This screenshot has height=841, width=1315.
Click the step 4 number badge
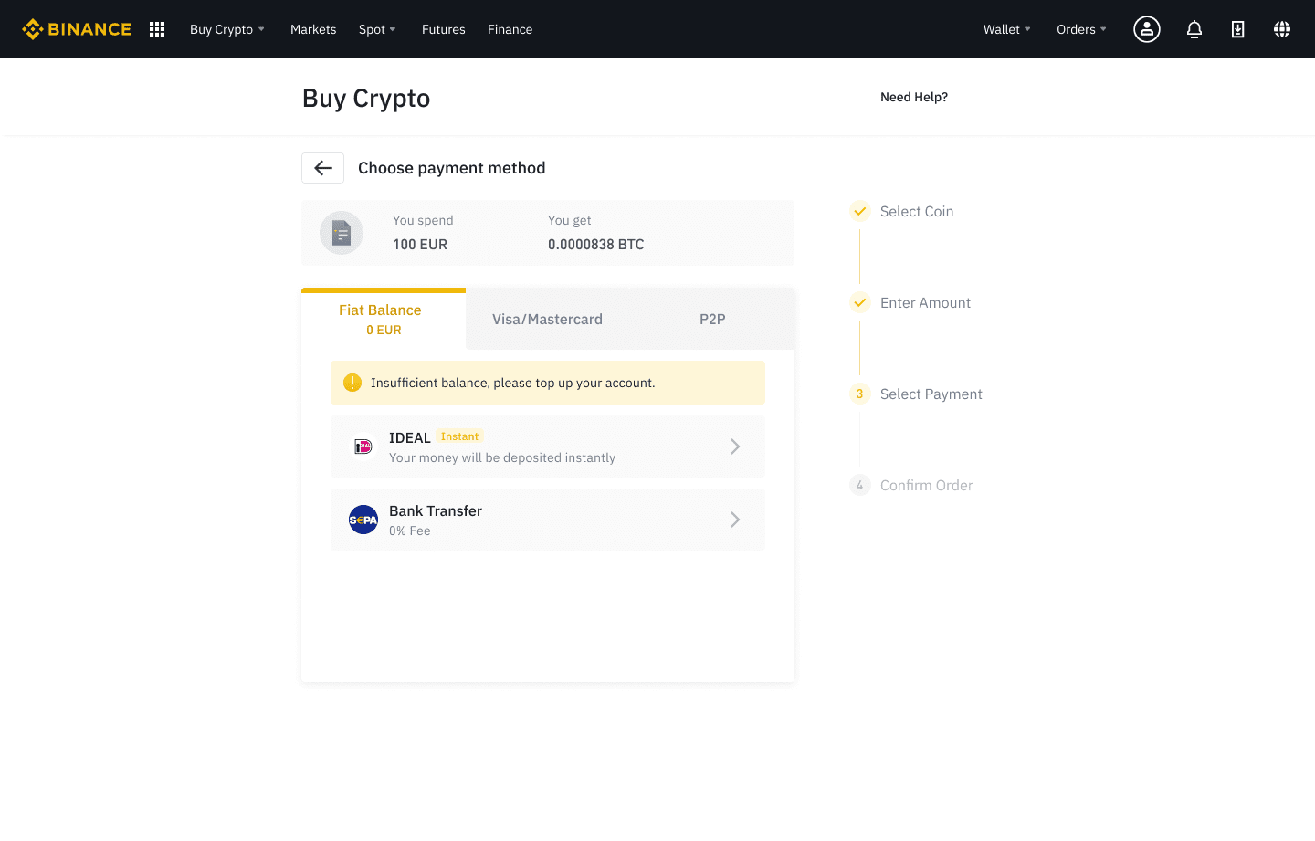(860, 485)
